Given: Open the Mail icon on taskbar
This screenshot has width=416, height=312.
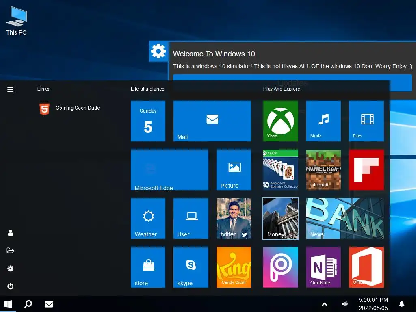Looking at the screenshot, I should [x=49, y=304].
